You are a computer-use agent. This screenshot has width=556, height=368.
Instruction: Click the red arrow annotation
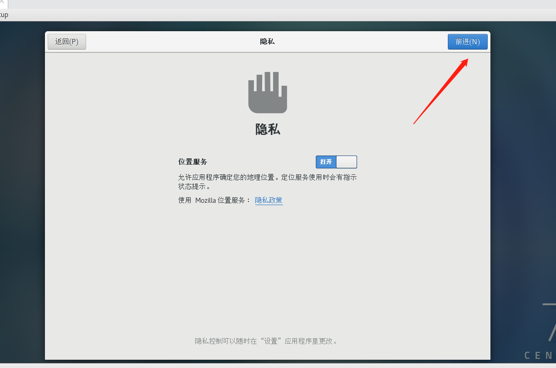tap(440, 92)
